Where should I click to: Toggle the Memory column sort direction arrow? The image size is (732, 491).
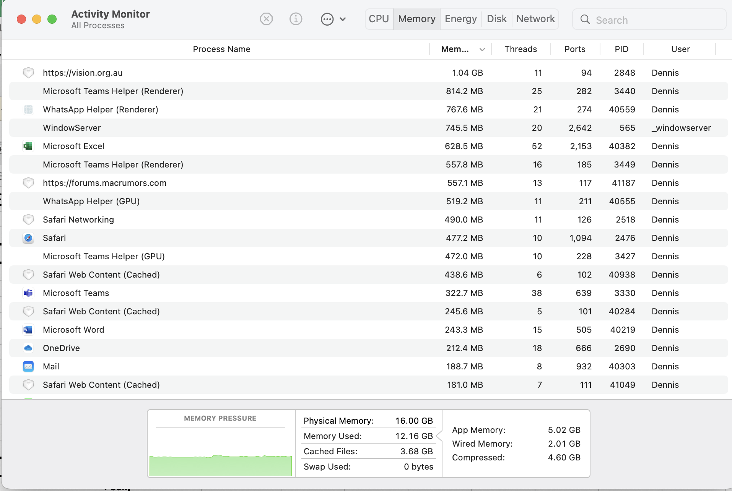tap(482, 49)
